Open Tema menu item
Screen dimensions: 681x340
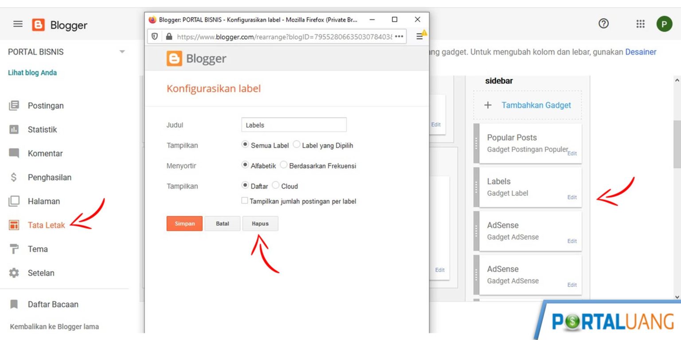coord(38,249)
